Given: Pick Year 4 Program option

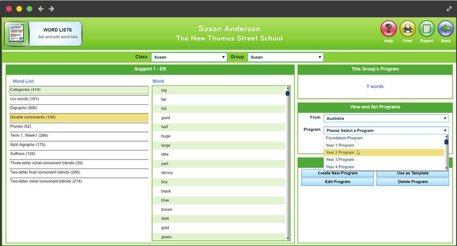Looking at the screenshot, I should point(383,167).
